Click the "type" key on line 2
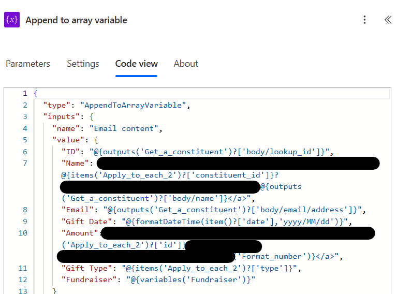 click(56, 105)
